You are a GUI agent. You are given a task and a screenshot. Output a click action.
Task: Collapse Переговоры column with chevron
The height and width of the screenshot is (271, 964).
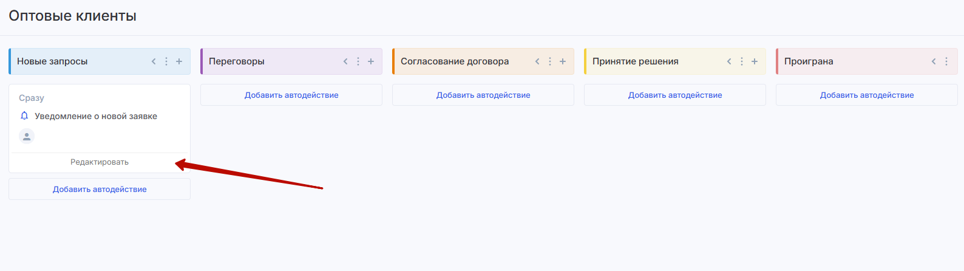pyautogui.click(x=345, y=61)
